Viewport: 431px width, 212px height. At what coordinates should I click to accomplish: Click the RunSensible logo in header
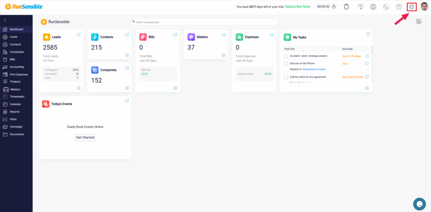[24, 7]
